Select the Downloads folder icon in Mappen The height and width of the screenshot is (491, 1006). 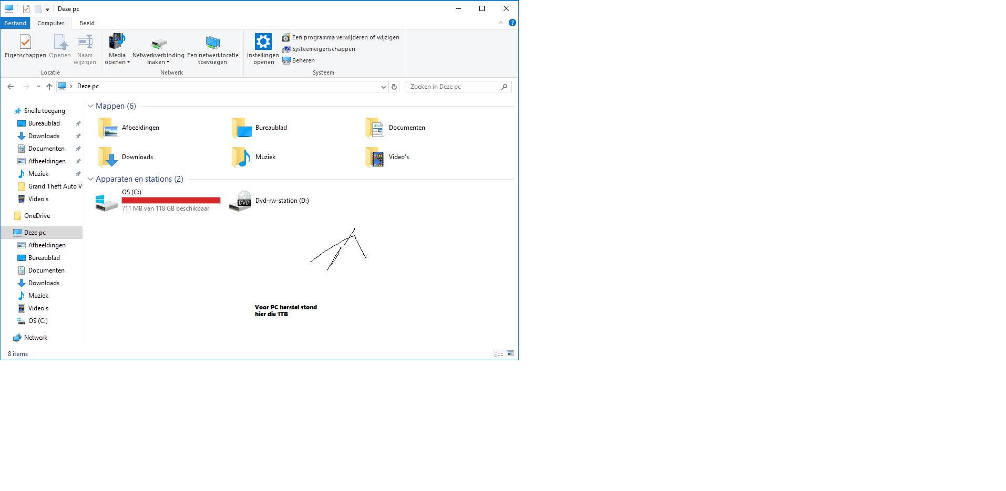(108, 157)
